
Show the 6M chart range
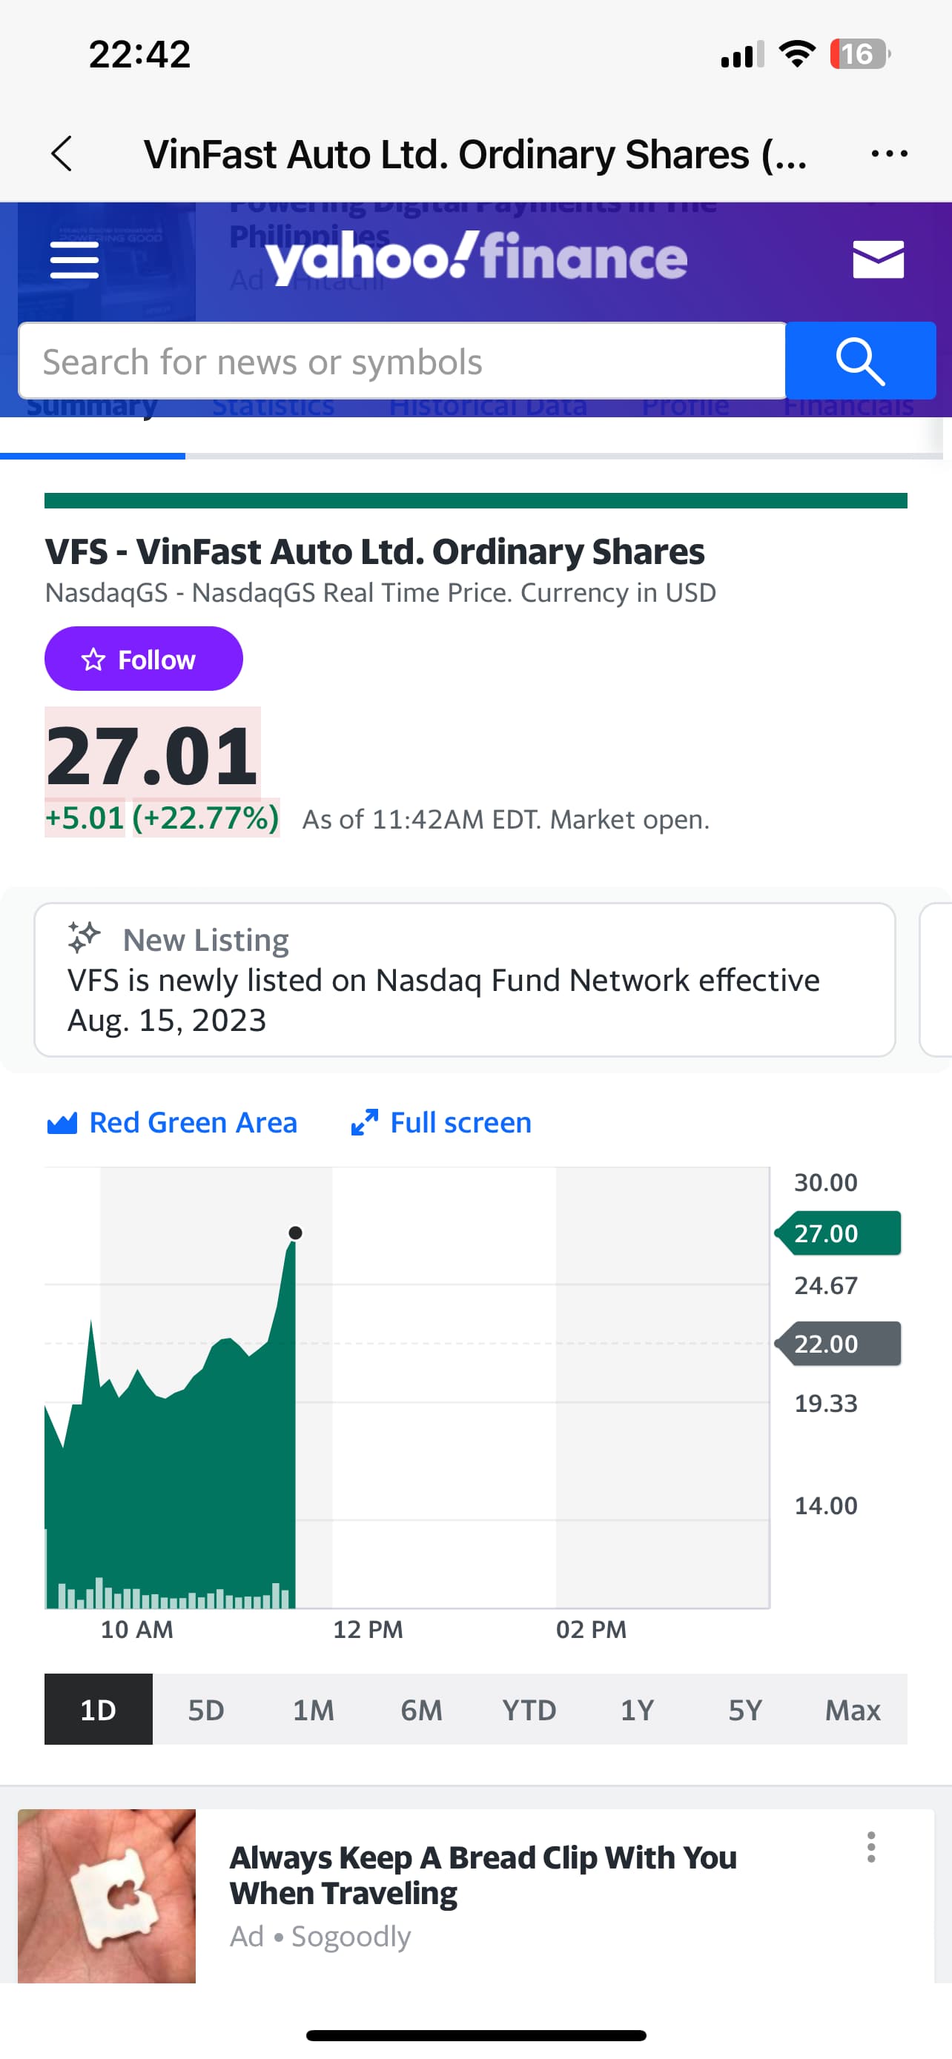point(421,1710)
